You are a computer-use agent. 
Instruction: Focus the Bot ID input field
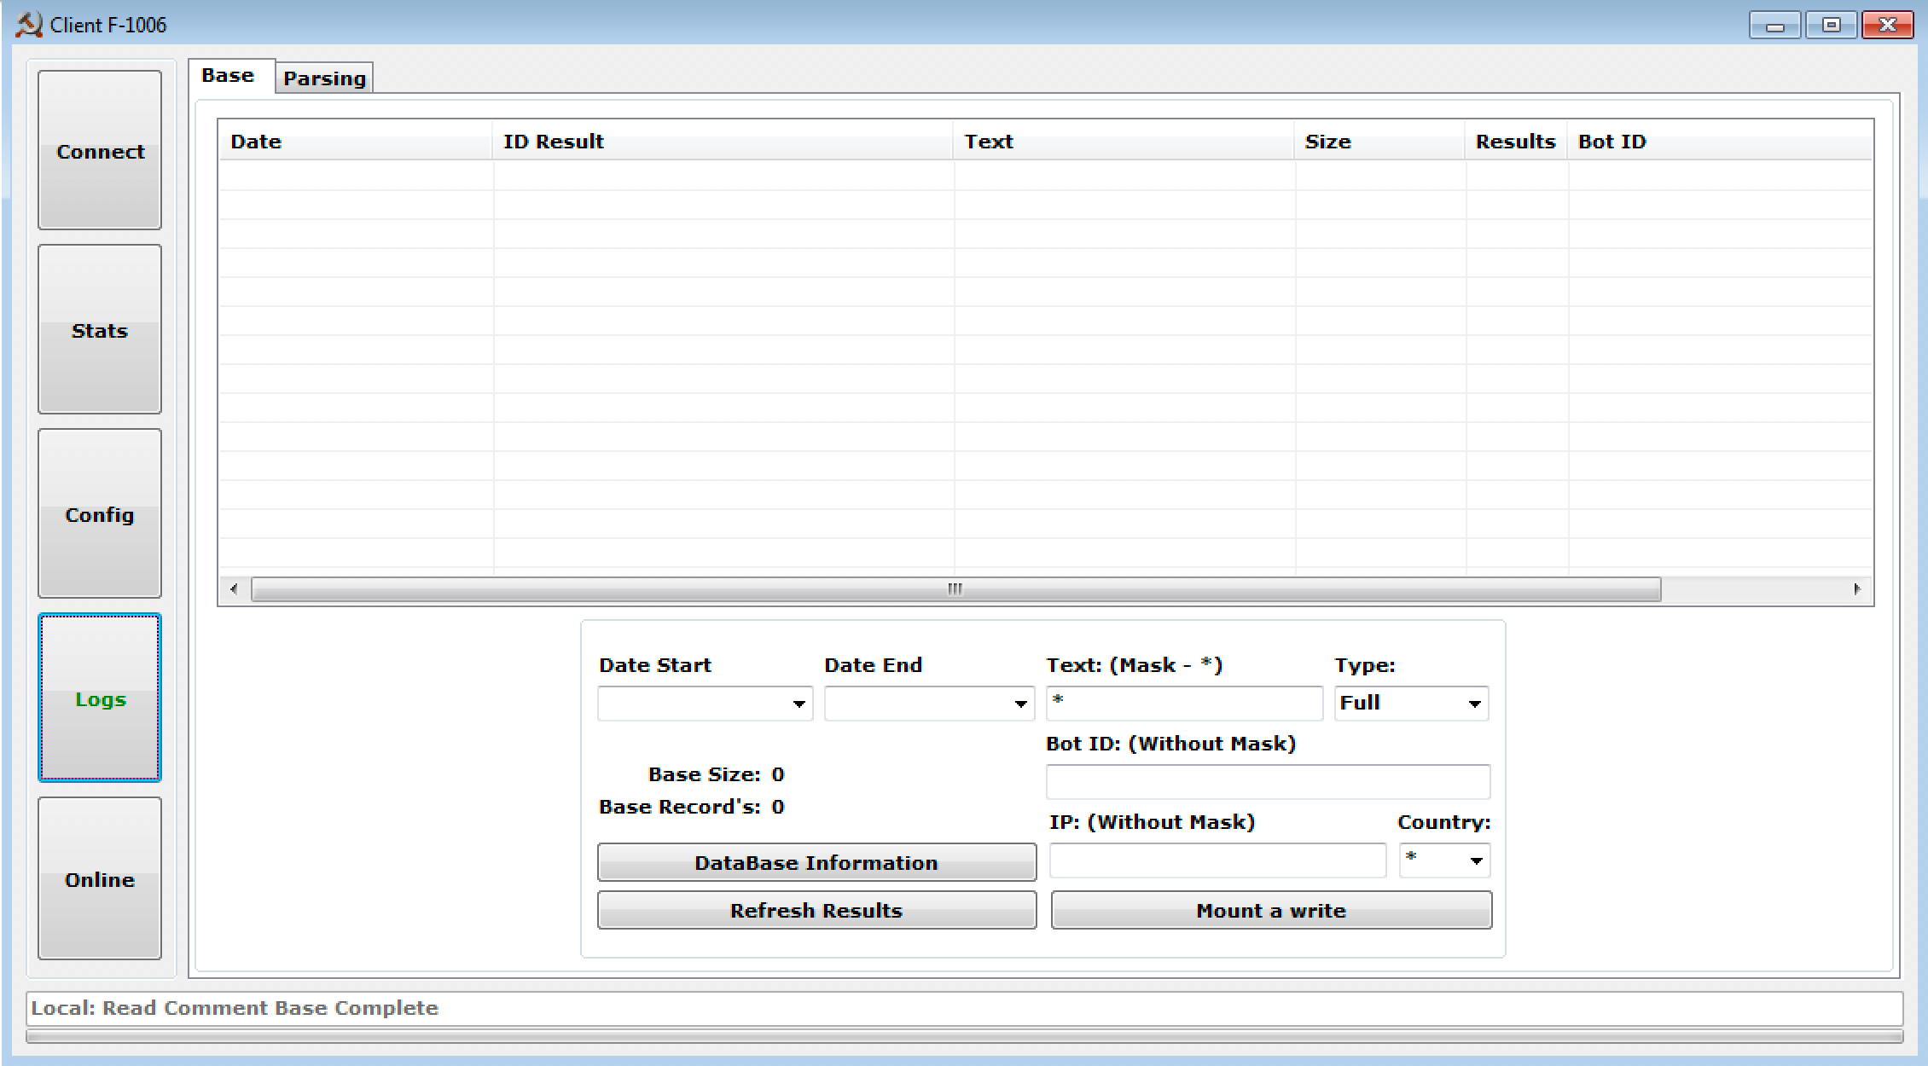click(x=1268, y=782)
